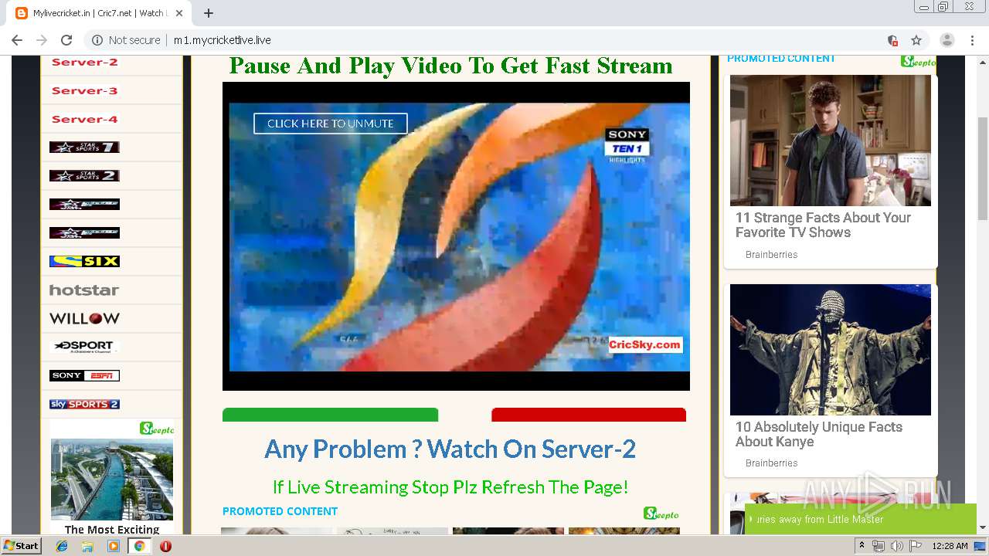Click the video player stream area
Image resolution: width=989 pixels, height=556 pixels.
point(456,236)
